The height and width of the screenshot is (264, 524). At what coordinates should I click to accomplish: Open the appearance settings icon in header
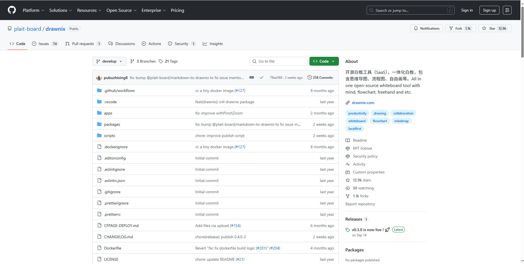(x=507, y=10)
